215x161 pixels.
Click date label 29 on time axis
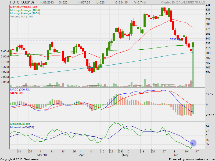tap(120, 152)
